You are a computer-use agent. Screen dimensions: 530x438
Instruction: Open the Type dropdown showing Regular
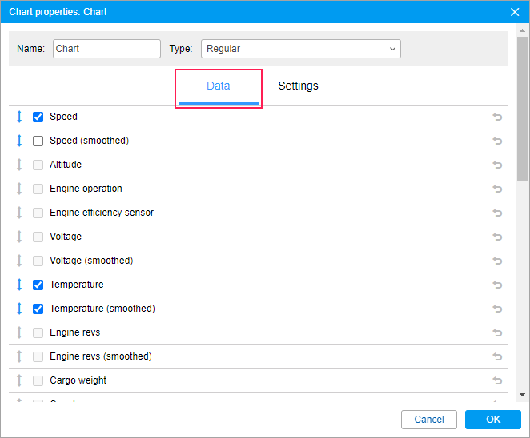[x=300, y=49]
